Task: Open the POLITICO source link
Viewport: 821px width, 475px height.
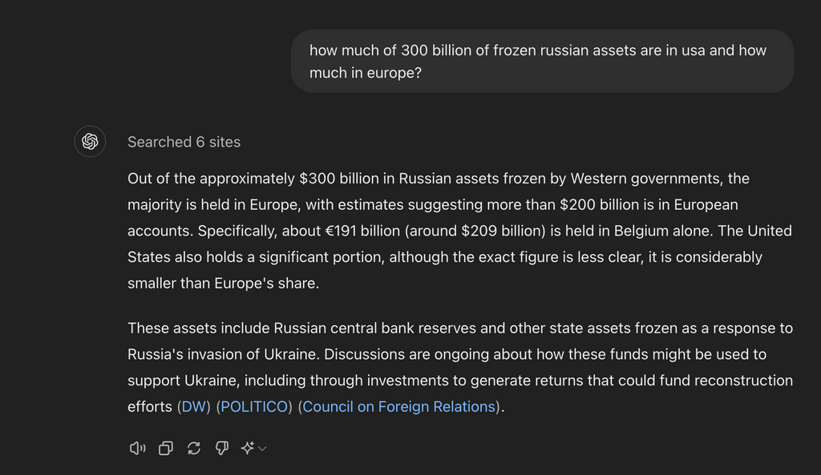Action: tap(254, 406)
